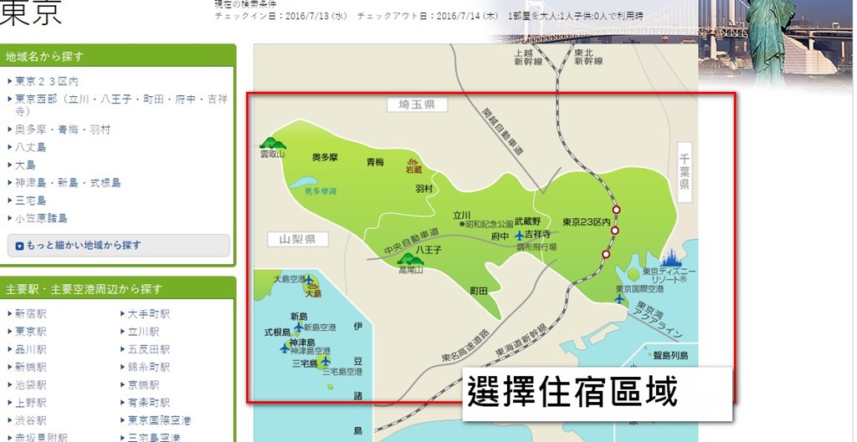Click the 三宅島空港 airplane icon

(326, 361)
